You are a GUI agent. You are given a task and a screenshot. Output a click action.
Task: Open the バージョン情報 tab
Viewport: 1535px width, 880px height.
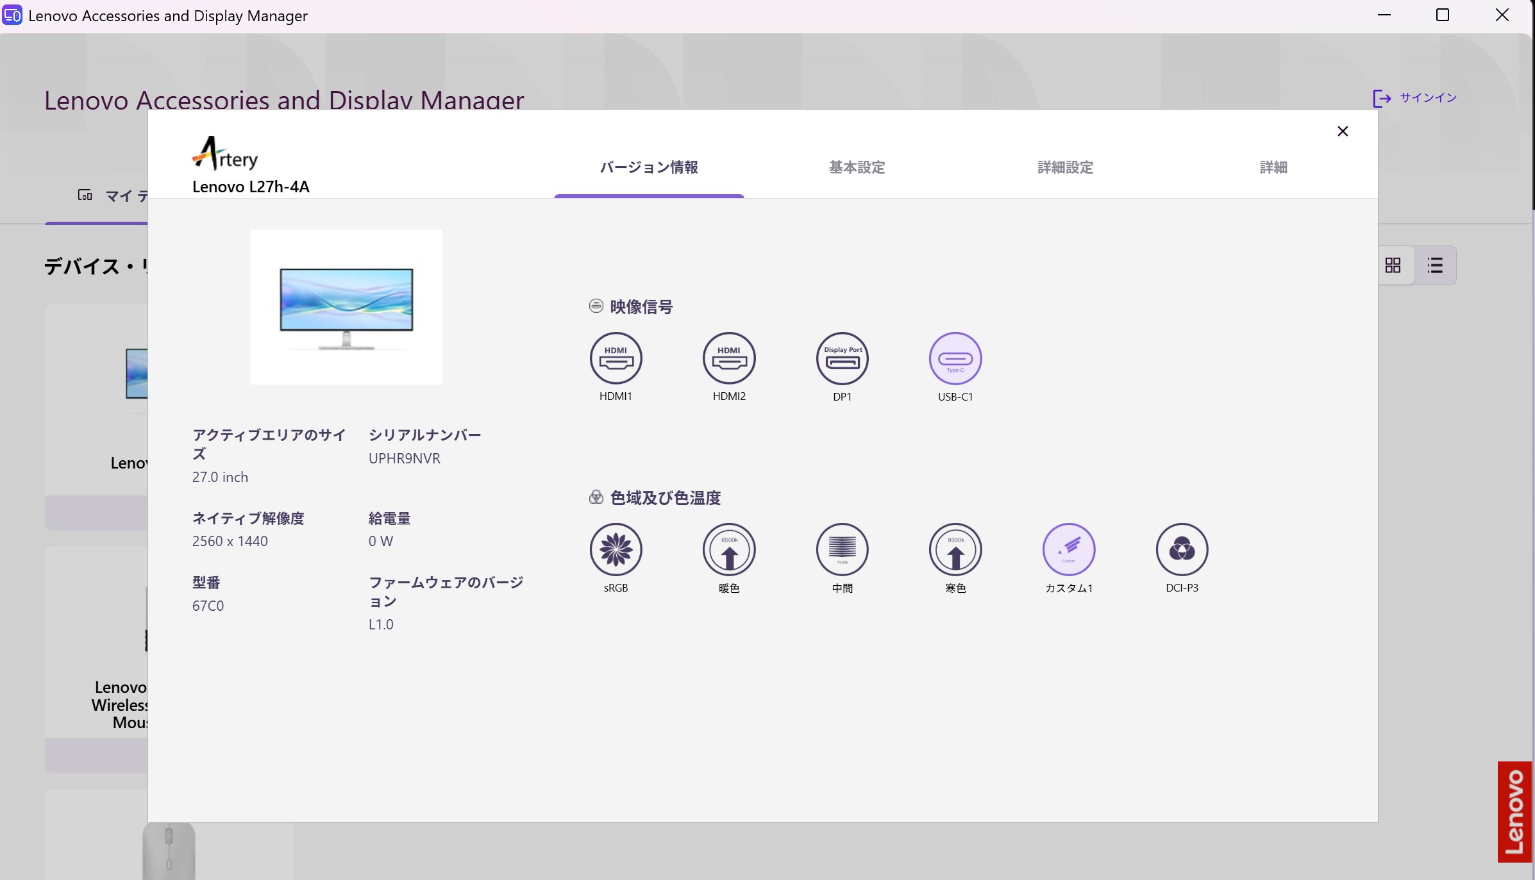650,167
